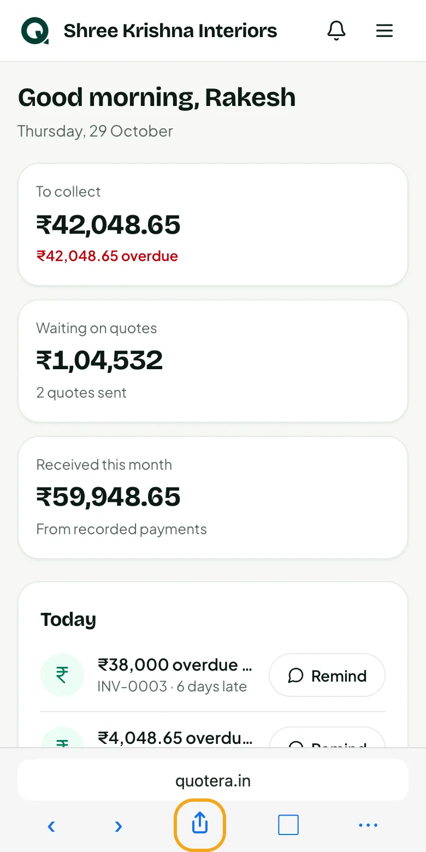Tap the 2 quotes sent text
The height and width of the screenshot is (852, 426).
(x=81, y=393)
